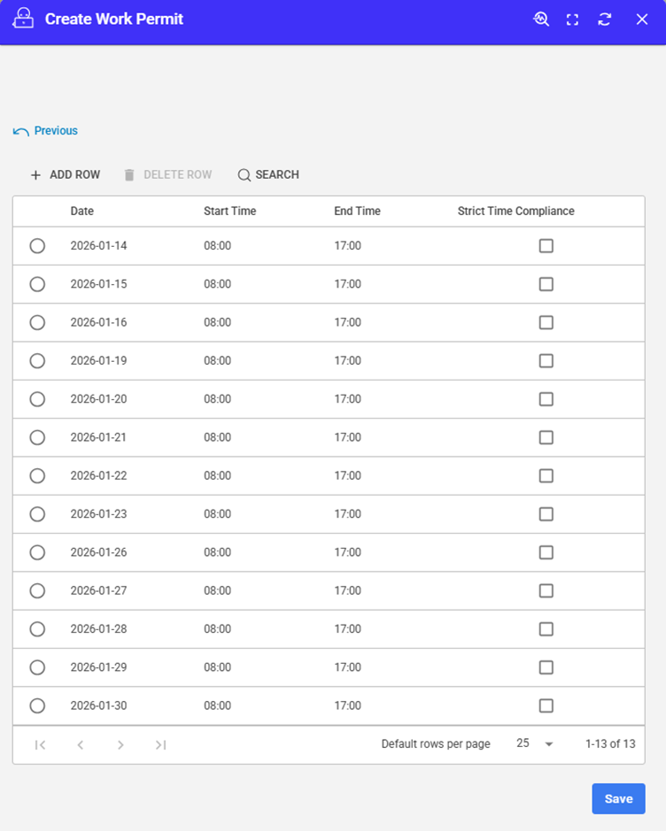
Task: Advance to the next page of rows
Action: (120, 745)
